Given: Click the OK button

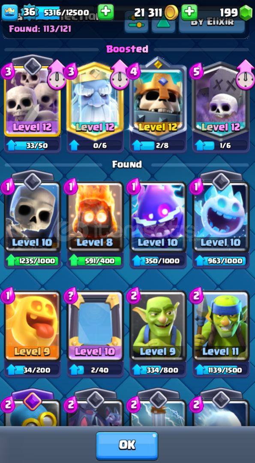Looking at the screenshot, I should pyautogui.click(x=127, y=445).
